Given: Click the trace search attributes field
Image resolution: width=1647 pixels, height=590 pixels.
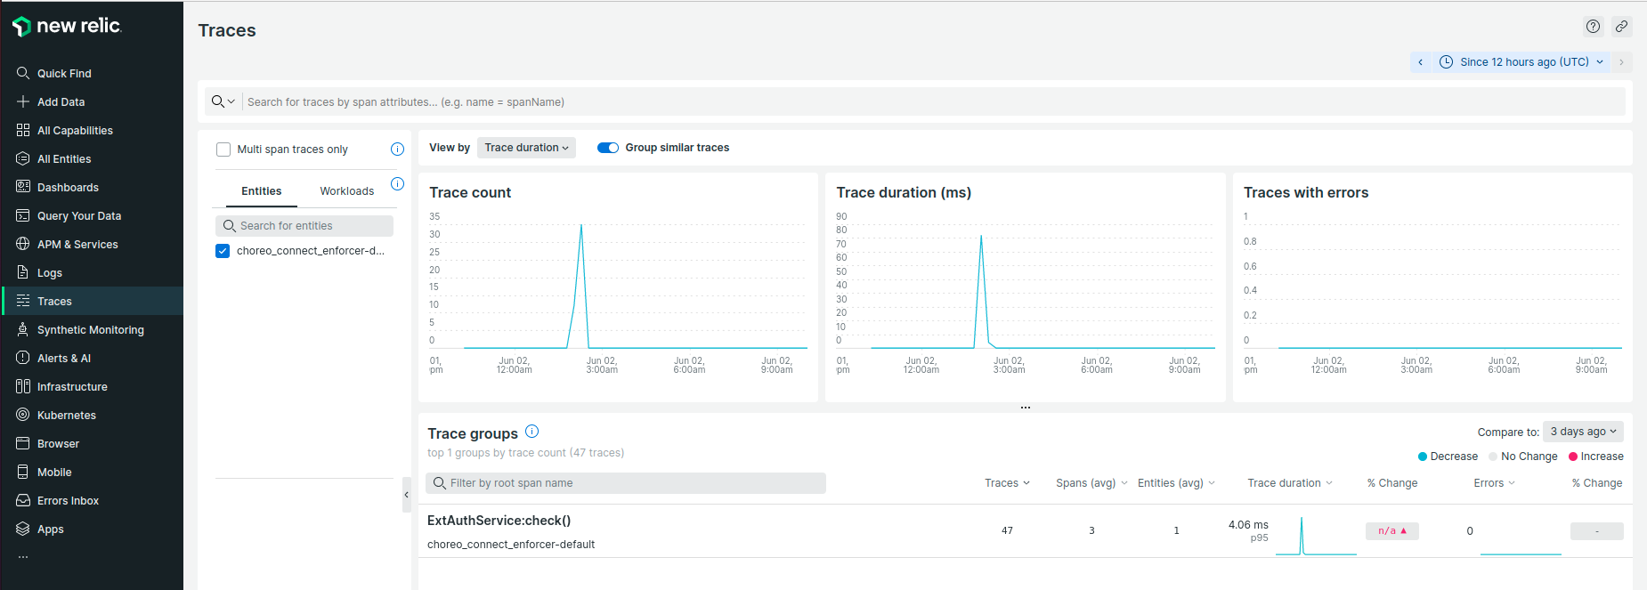Looking at the screenshot, I should point(935,101).
